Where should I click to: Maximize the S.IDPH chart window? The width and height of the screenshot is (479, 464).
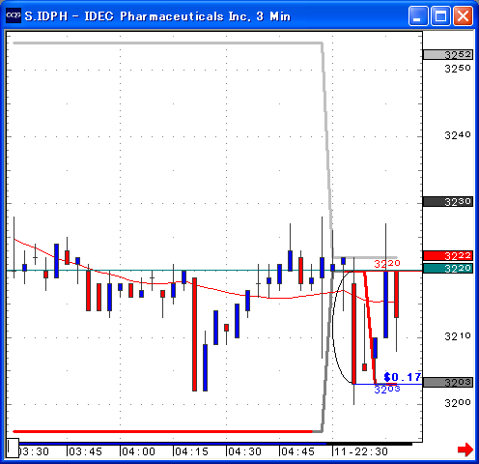[440, 15]
